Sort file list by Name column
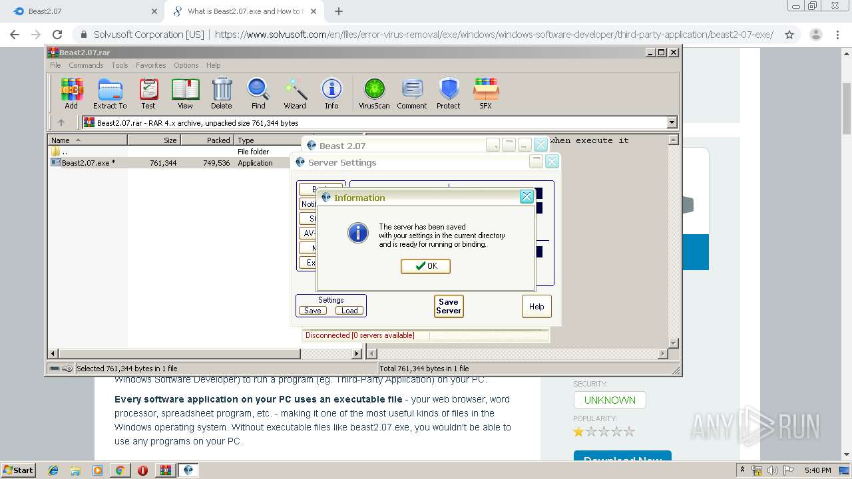The width and height of the screenshot is (852, 479). 87,140
